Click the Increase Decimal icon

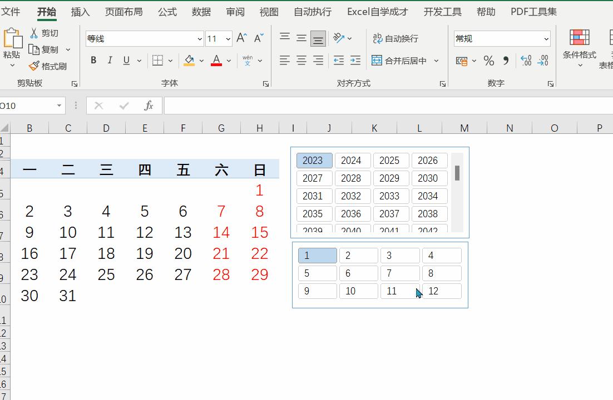click(526, 61)
